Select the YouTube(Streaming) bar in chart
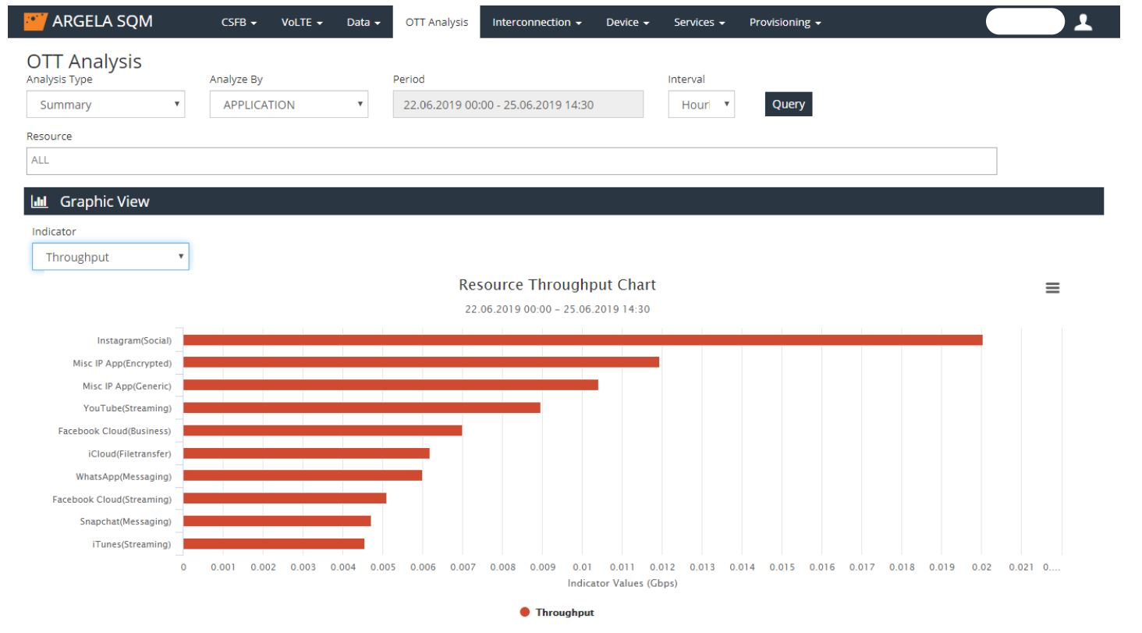1142x633 pixels. click(361, 407)
